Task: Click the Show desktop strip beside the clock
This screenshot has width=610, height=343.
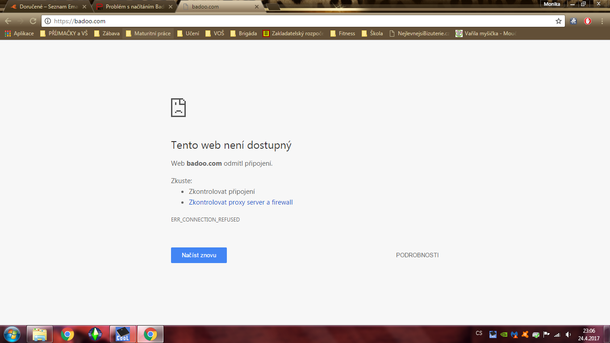Action: click(607, 334)
